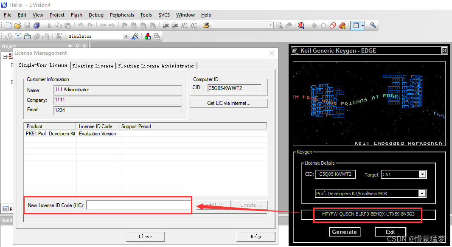452x247 pixels.
Task: Click the Build target icon
Action: (18, 36)
